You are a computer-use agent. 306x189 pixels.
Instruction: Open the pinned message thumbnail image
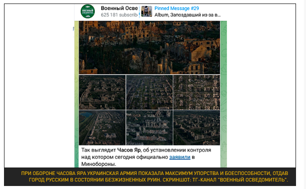[146, 11]
